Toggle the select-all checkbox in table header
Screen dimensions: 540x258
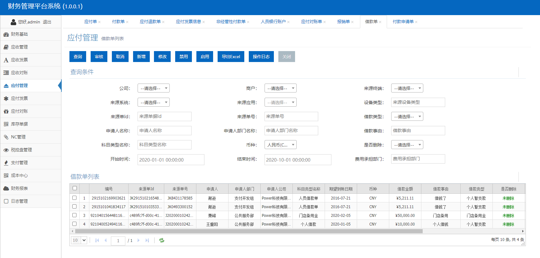click(x=75, y=188)
